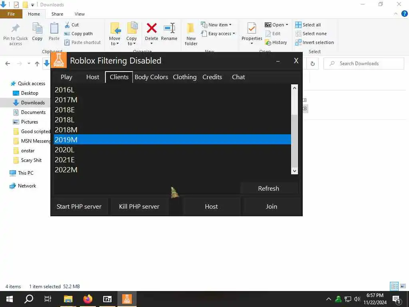
Task: Click the Properties checkmark icon
Action: click(x=252, y=28)
